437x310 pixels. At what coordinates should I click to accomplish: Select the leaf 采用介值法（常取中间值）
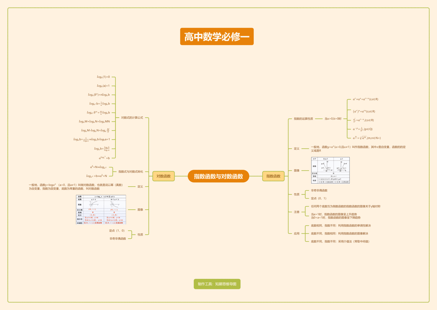click(340, 241)
